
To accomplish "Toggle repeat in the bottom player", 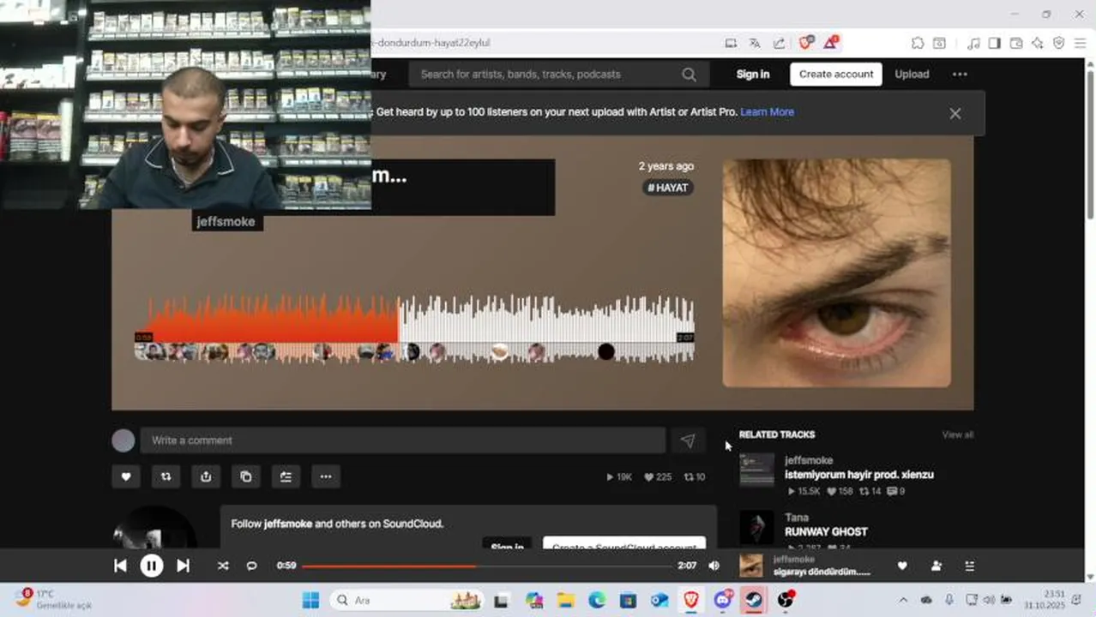I will click(x=251, y=566).
